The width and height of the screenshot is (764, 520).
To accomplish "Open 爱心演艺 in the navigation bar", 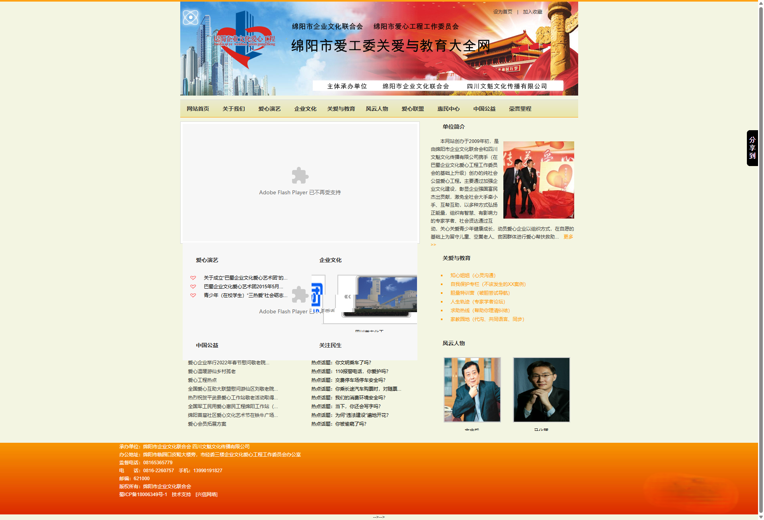I will [x=269, y=109].
